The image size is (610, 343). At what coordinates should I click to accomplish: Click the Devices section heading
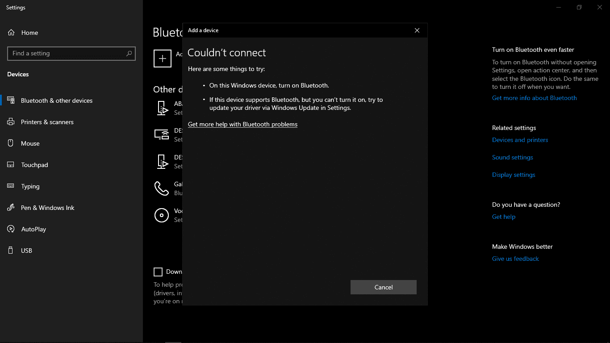coord(18,74)
